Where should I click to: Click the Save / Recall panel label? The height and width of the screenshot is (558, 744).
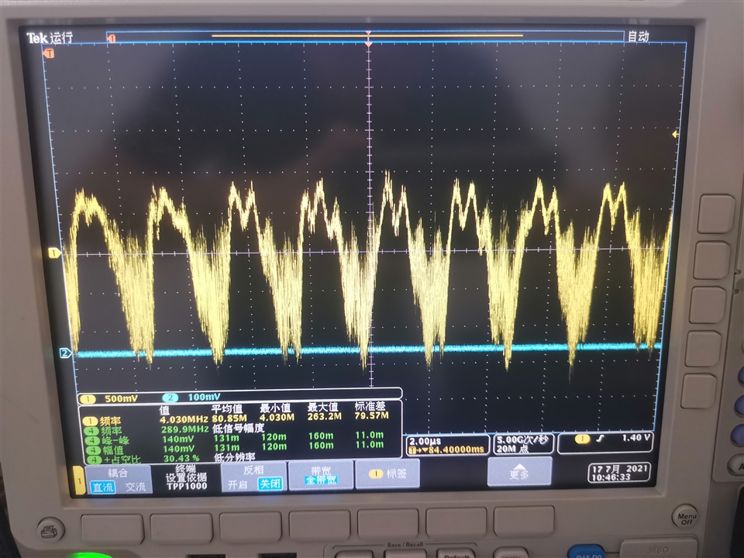tap(405, 545)
